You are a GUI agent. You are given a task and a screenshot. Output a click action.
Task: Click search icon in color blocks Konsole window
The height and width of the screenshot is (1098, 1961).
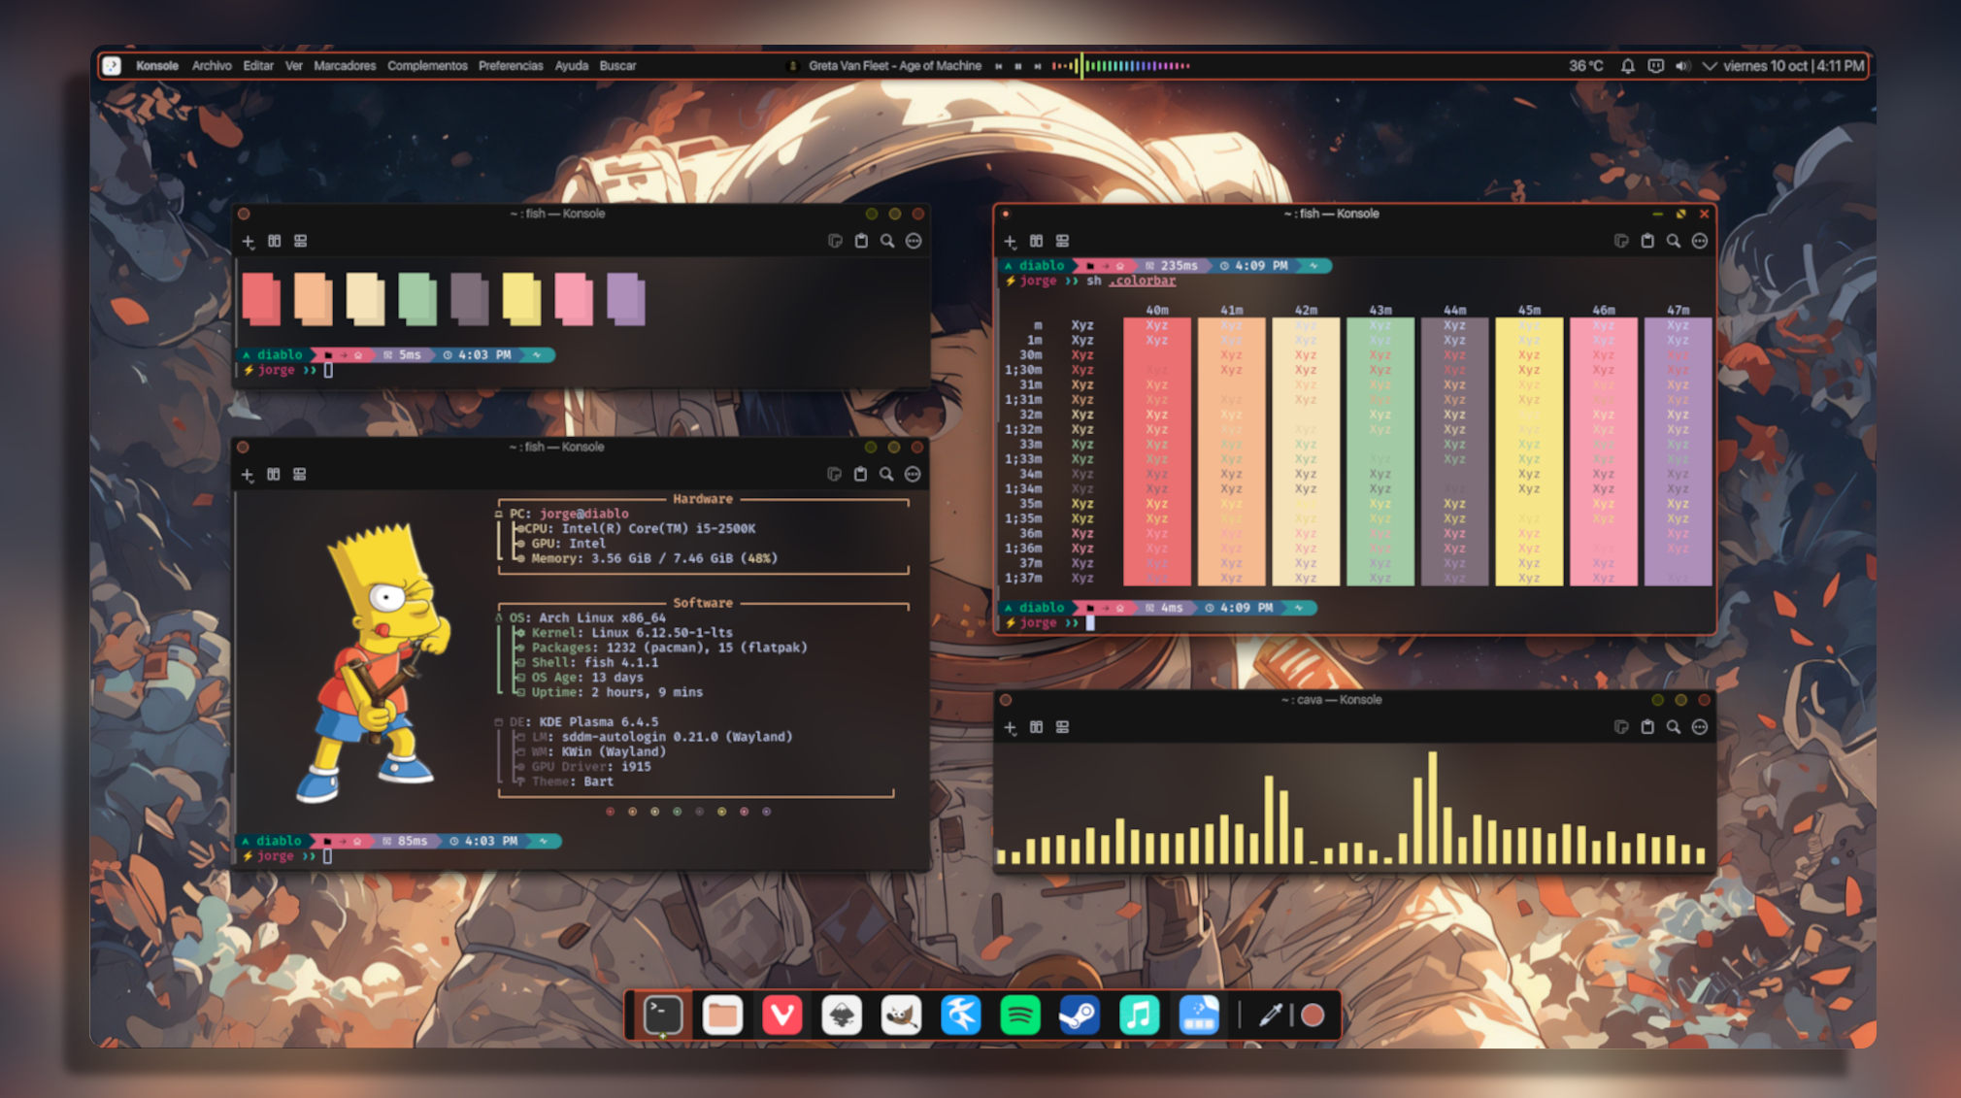[886, 241]
